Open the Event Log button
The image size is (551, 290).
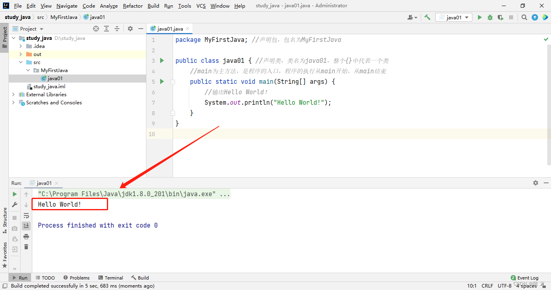point(524,278)
